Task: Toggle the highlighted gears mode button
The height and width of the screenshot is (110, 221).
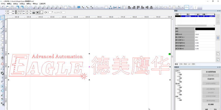Action: click(x=187, y=7)
